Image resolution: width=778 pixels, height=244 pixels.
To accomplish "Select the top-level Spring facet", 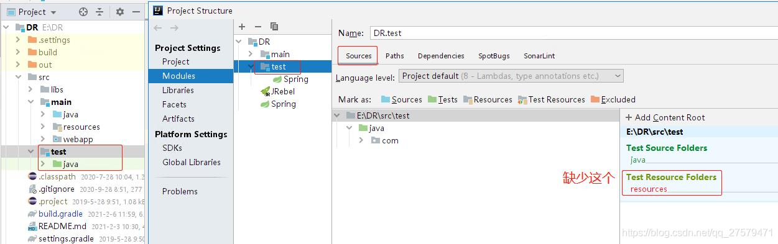I will [277, 104].
